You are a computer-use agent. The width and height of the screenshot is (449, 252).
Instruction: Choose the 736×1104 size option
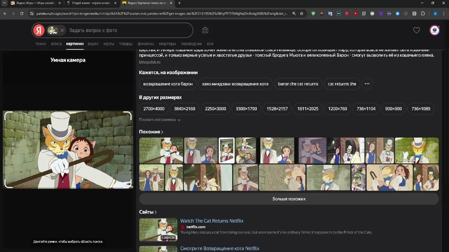[x=366, y=109]
